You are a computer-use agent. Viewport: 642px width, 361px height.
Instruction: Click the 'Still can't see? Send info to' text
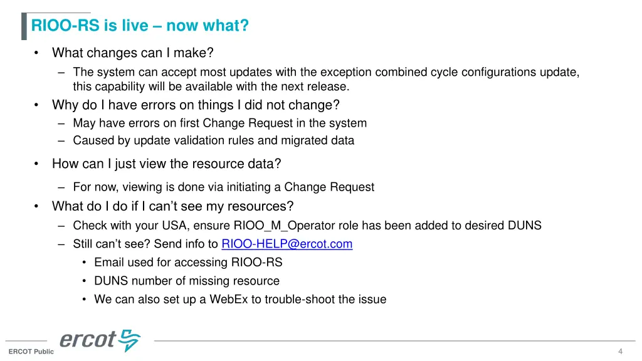click(x=145, y=244)
